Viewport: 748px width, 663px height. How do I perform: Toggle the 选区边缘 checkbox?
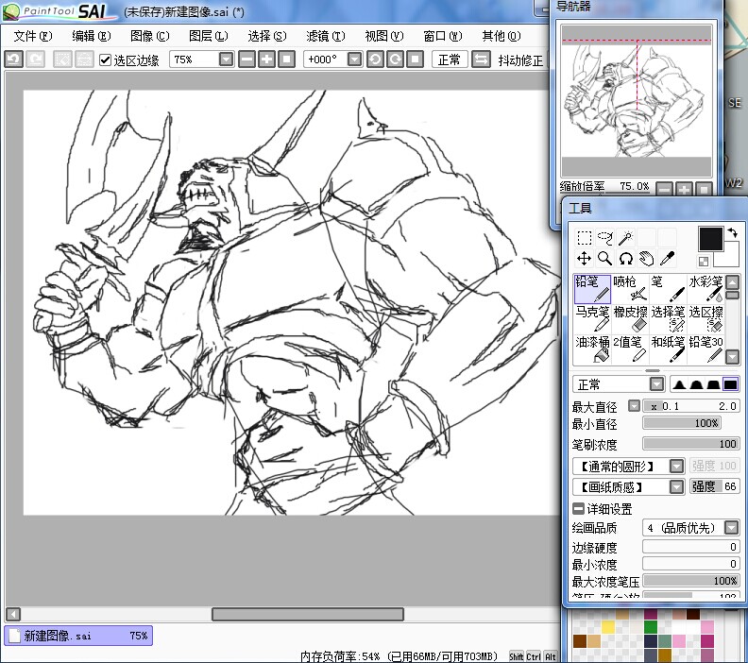[x=106, y=59]
